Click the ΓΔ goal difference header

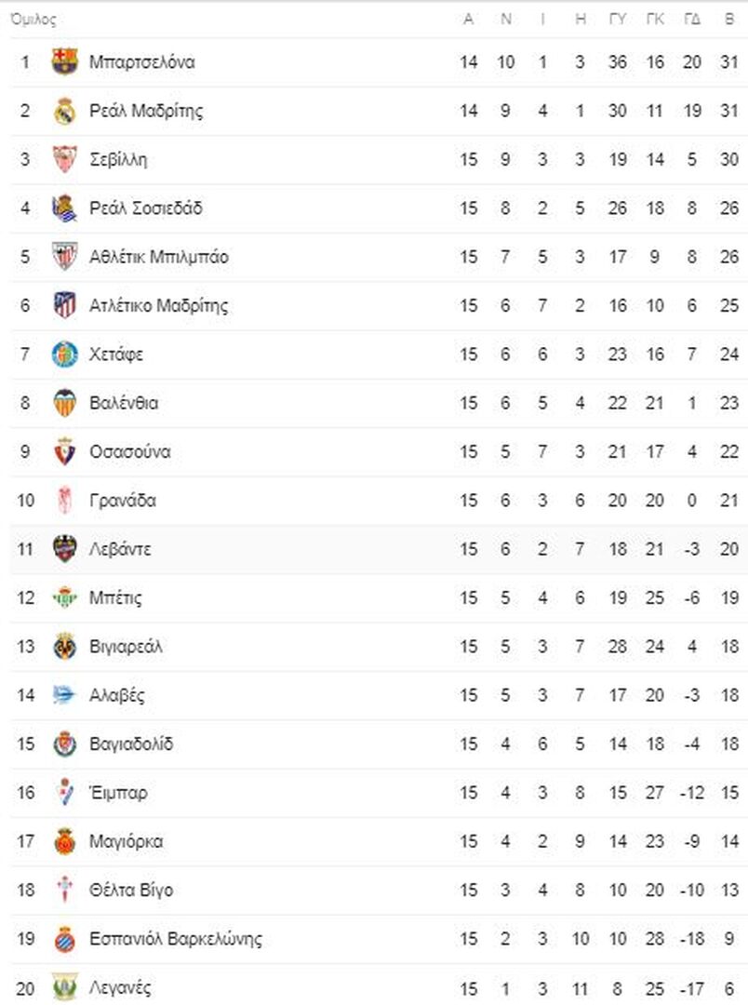691,20
